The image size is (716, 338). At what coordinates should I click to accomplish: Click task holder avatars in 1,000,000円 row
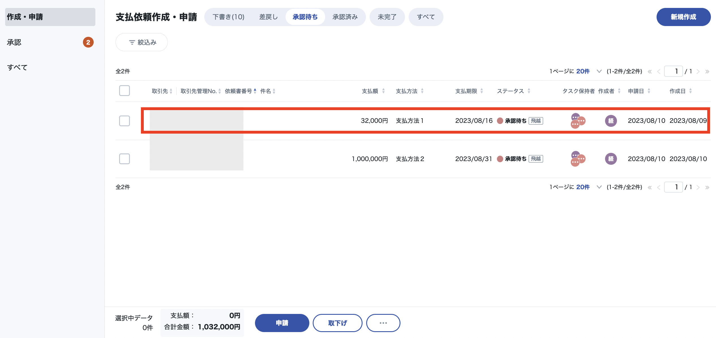578,159
